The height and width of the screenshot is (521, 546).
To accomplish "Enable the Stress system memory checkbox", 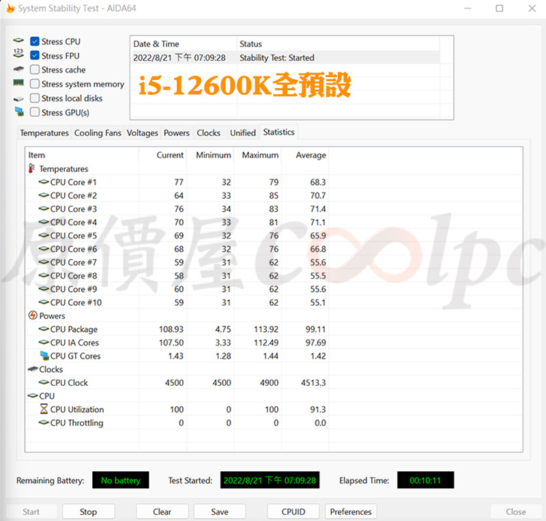I will pyautogui.click(x=35, y=84).
